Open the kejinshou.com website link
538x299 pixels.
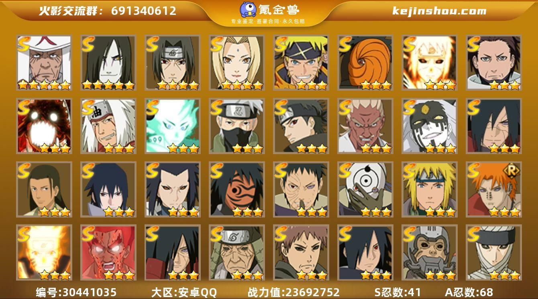point(439,11)
